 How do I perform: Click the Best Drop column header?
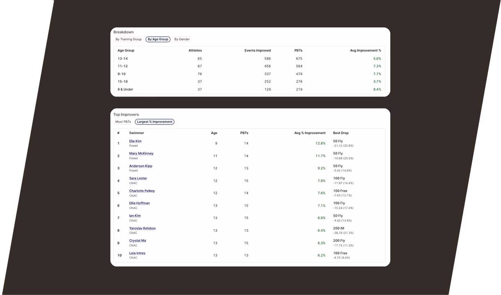(x=341, y=133)
